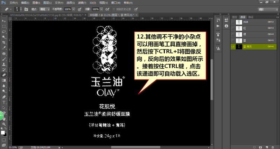
Task: Select the Rectangular Marquee tool
Action: tap(4, 26)
